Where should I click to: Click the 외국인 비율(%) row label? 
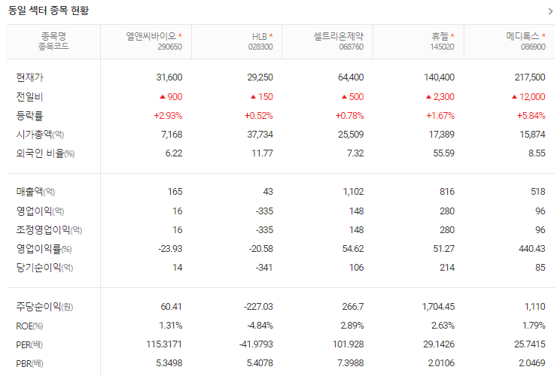pyautogui.click(x=45, y=153)
